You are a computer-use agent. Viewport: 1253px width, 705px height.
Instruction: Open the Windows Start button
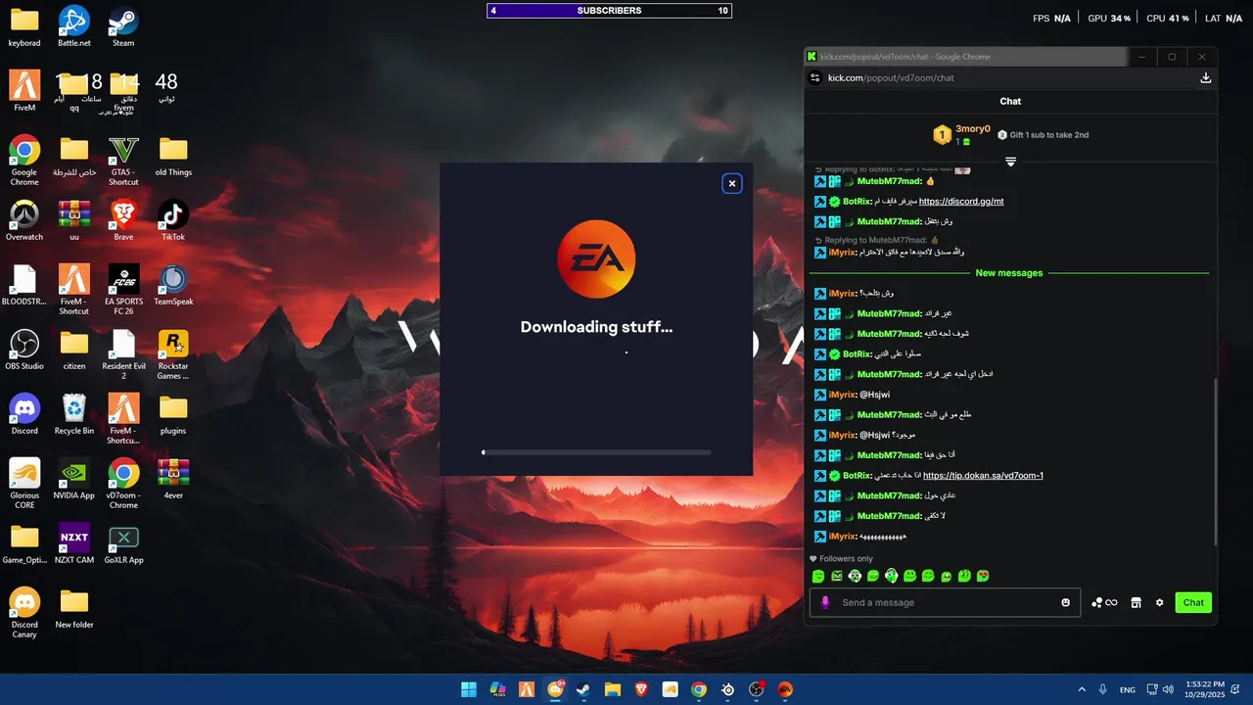(469, 689)
